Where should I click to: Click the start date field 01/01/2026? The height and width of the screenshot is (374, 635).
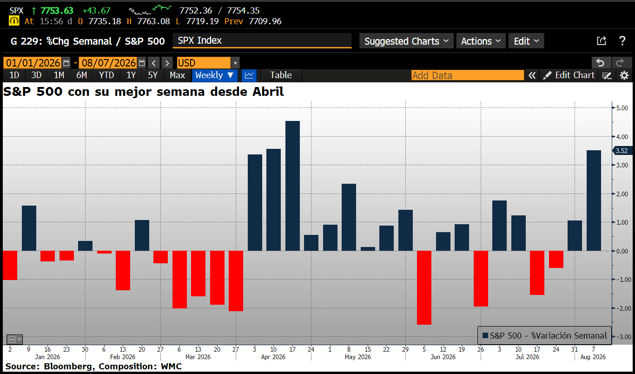pyautogui.click(x=33, y=63)
